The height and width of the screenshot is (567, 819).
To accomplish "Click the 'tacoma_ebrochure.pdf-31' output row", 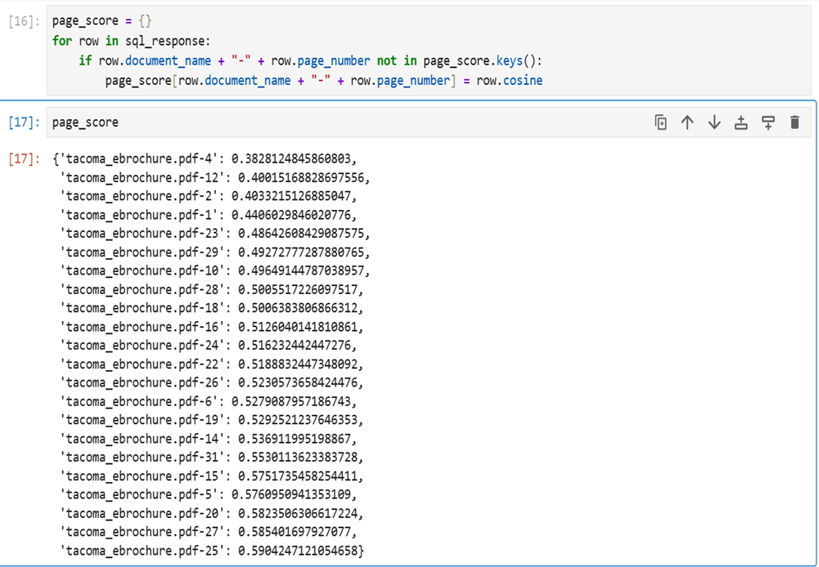I will coord(214,458).
